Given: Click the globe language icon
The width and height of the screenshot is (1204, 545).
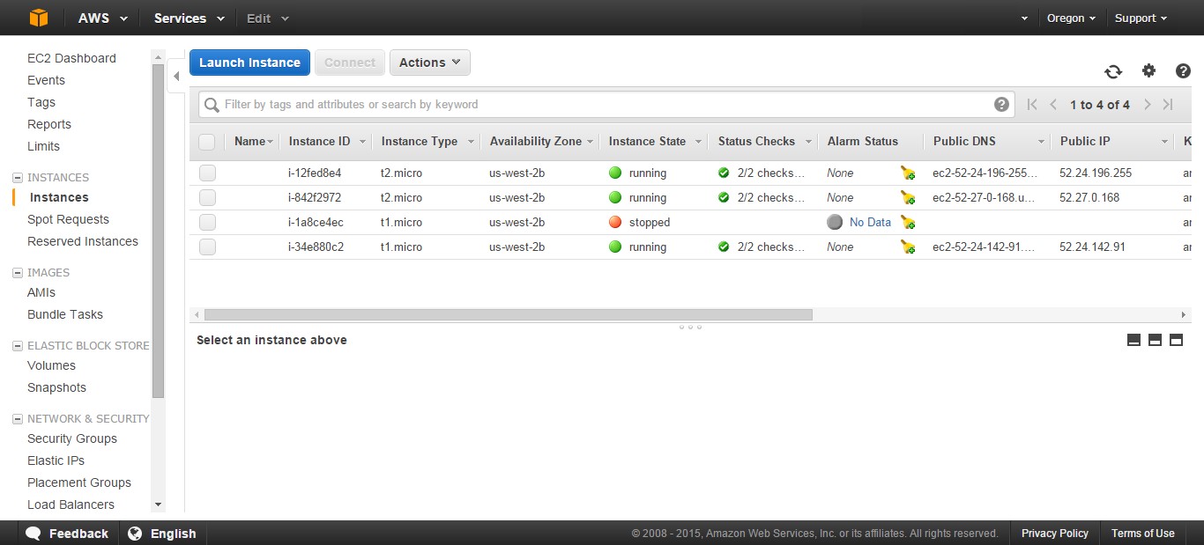Looking at the screenshot, I should tap(135, 533).
